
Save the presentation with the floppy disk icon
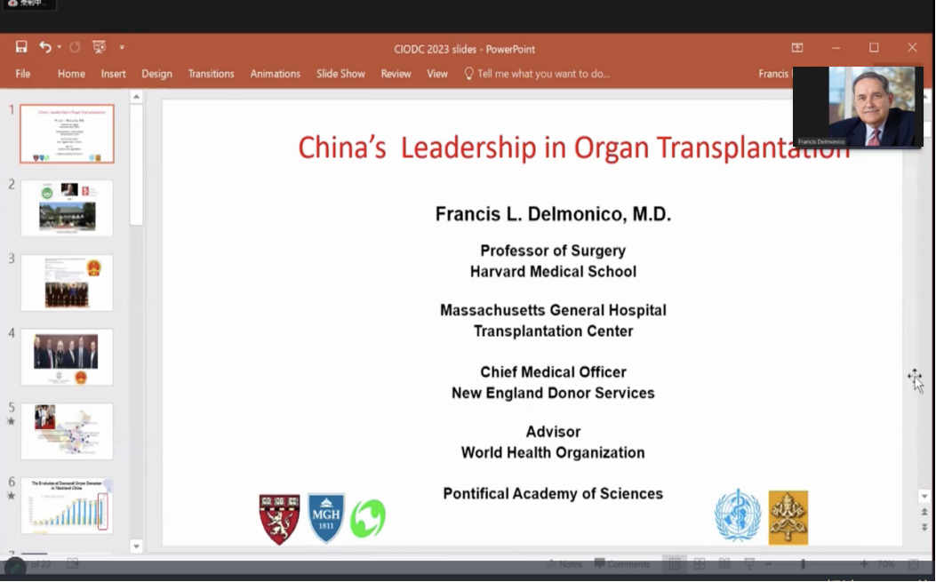(x=21, y=47)
